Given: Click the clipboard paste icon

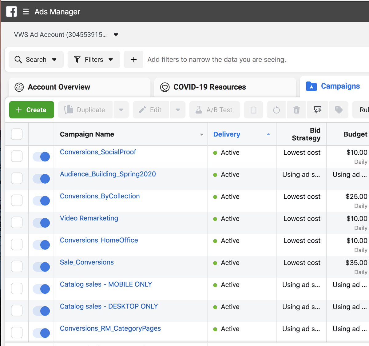Looking at the screenshot, I should [x=253, y=110].
